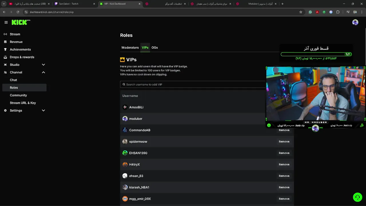Open the hamburger menu beside the Kick logo
The image size is (366, 206).
6,22
